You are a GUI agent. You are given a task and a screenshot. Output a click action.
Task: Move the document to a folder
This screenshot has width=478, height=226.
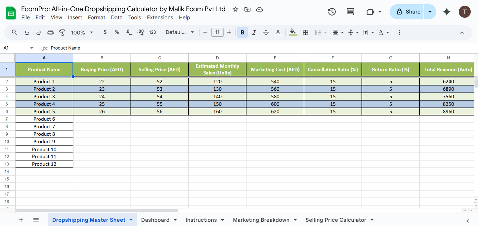[x=247, y=9]
